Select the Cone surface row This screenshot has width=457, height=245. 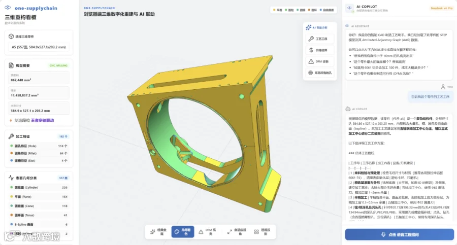(x=39, y=206)
